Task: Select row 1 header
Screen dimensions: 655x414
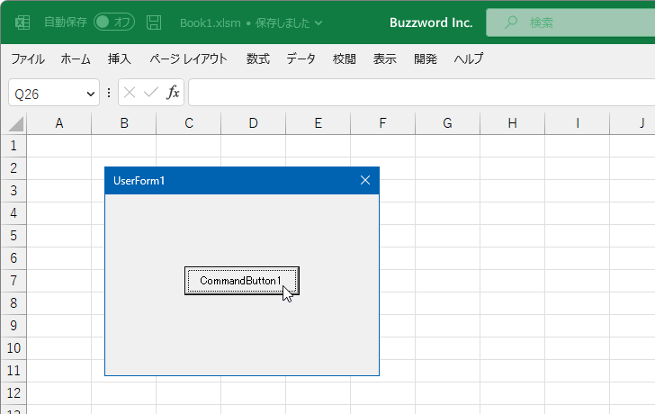Action: coord(13,146)
